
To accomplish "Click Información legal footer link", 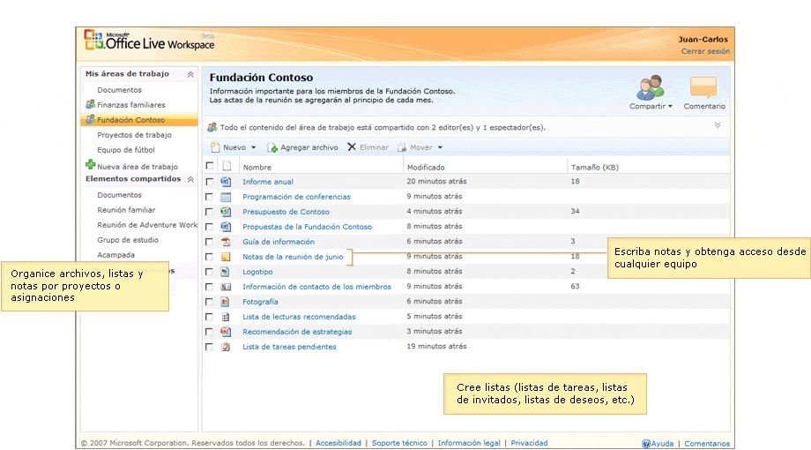I will (469, 443).
